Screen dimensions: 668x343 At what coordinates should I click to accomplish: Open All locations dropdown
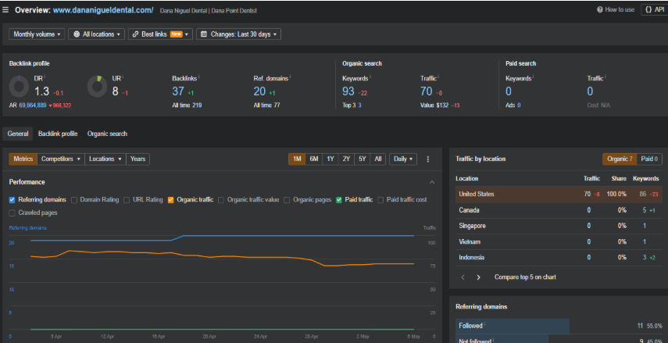click(96, 34)
